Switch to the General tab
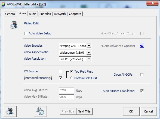This screenshot has height=119, width=160. [10, 14]
